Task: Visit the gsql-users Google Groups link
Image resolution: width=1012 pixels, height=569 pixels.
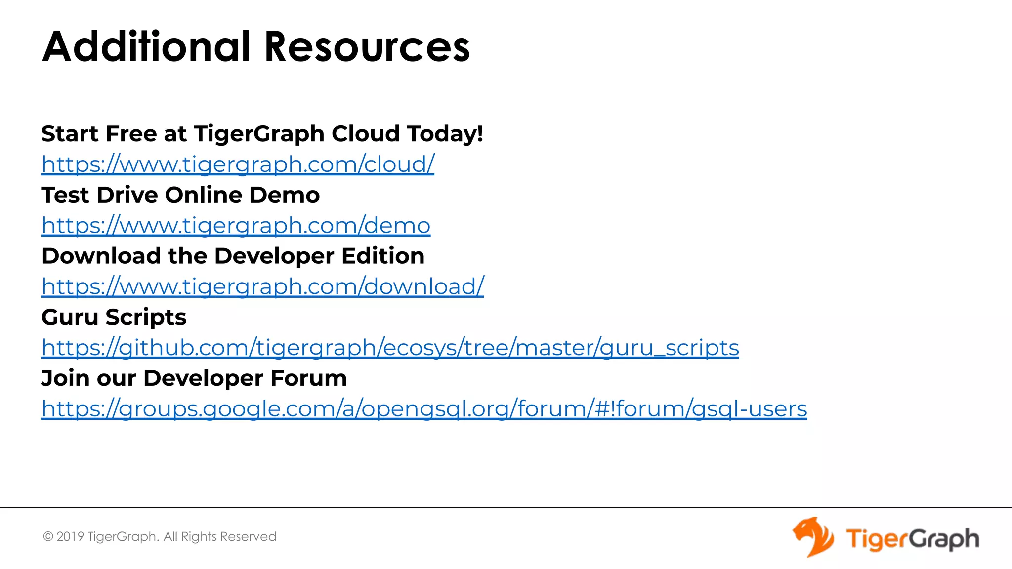Action: (424, 409)
